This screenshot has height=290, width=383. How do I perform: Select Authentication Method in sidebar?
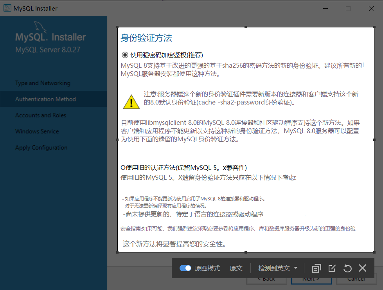point(45,99)
